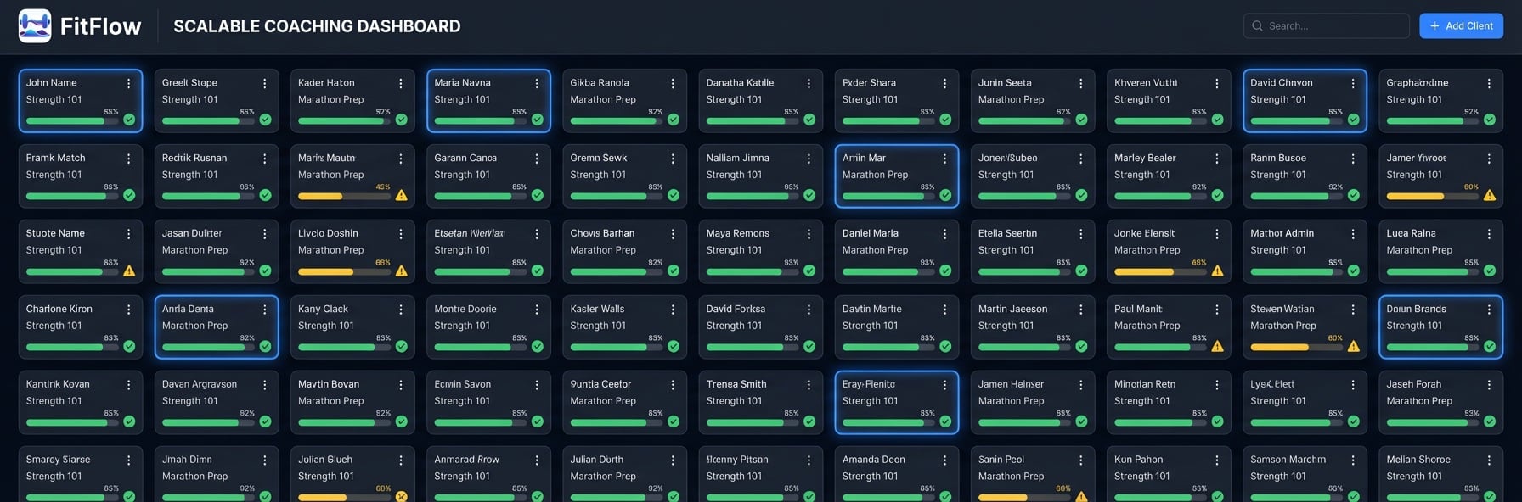Toggle the green check on John Name card
The image size is (1522, 502).
coord(129,120)
